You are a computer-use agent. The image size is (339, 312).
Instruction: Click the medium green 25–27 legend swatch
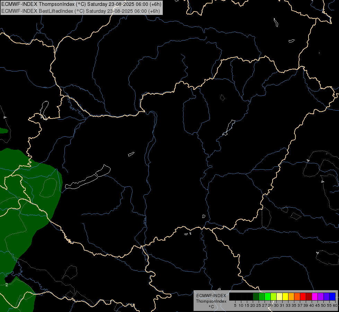pos(262,296)
